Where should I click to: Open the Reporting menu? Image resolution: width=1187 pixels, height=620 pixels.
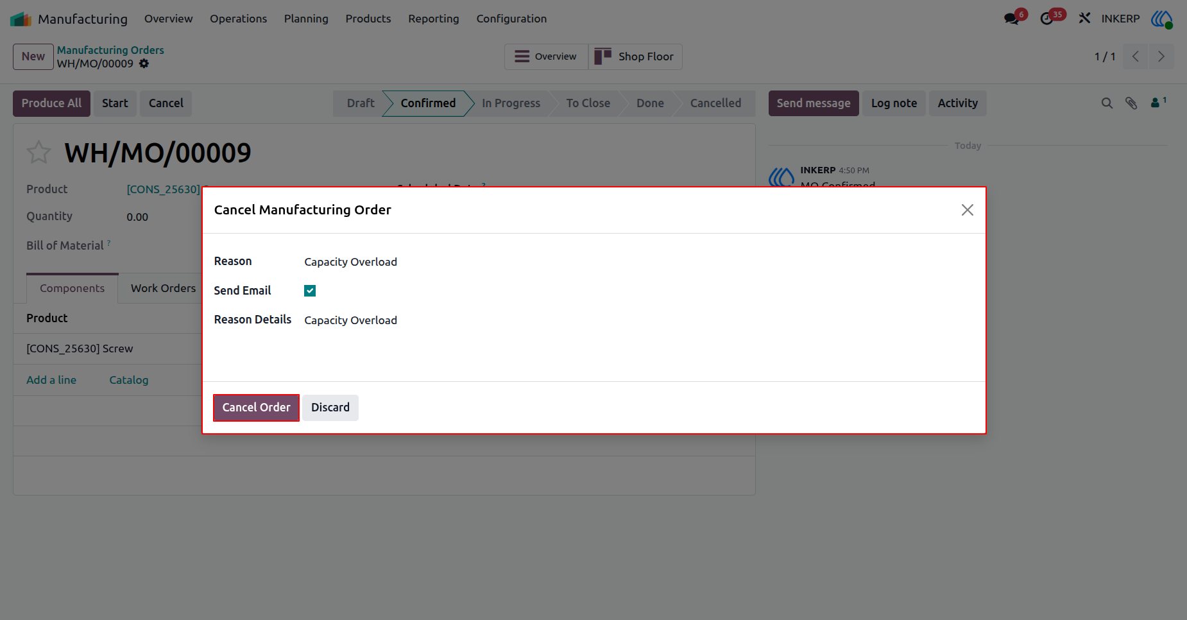[x=434, y=19]
